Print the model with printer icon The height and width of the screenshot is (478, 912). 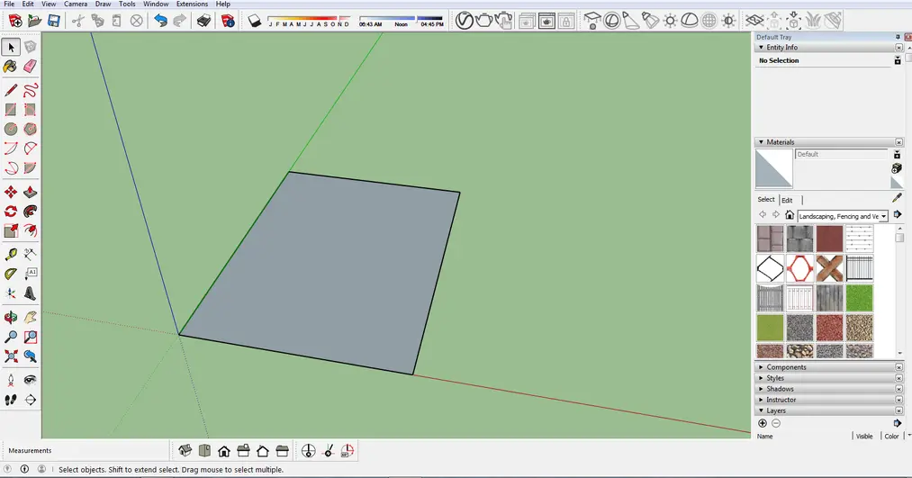203,22
